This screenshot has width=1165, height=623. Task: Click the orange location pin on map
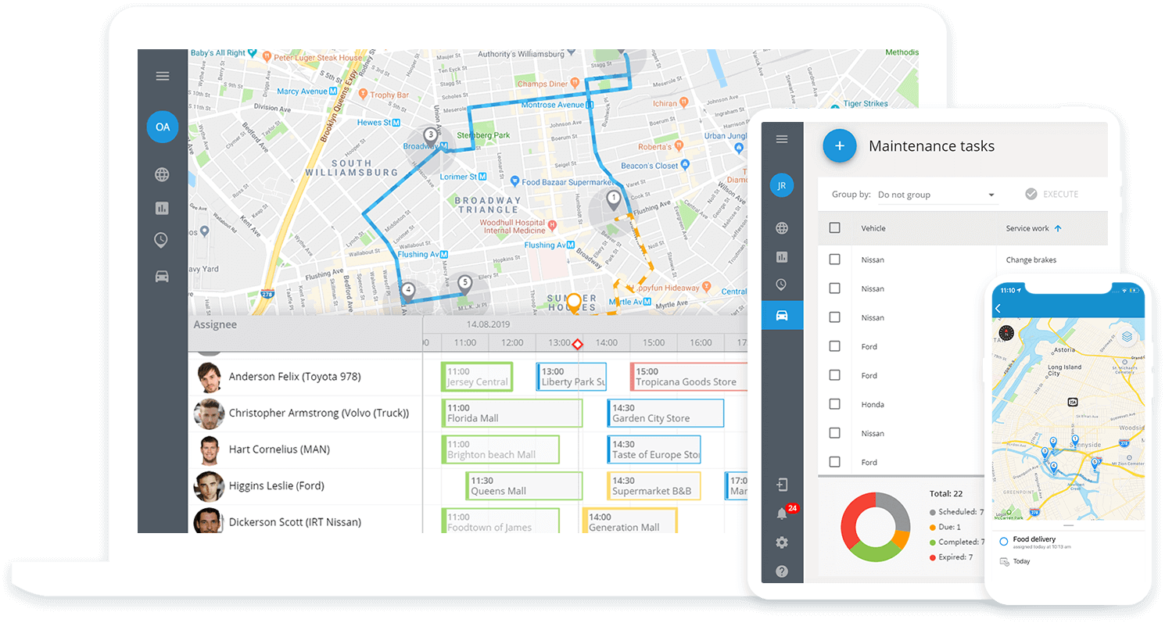coord(574,303)
